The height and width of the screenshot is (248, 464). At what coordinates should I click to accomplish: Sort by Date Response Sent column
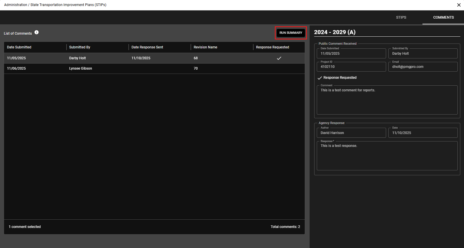147,47
